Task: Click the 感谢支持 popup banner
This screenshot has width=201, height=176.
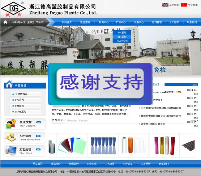Action: tap(100, 84)
